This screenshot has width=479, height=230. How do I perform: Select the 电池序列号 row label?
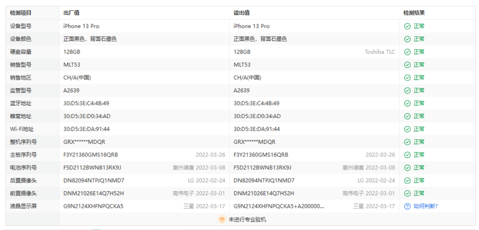23,168
